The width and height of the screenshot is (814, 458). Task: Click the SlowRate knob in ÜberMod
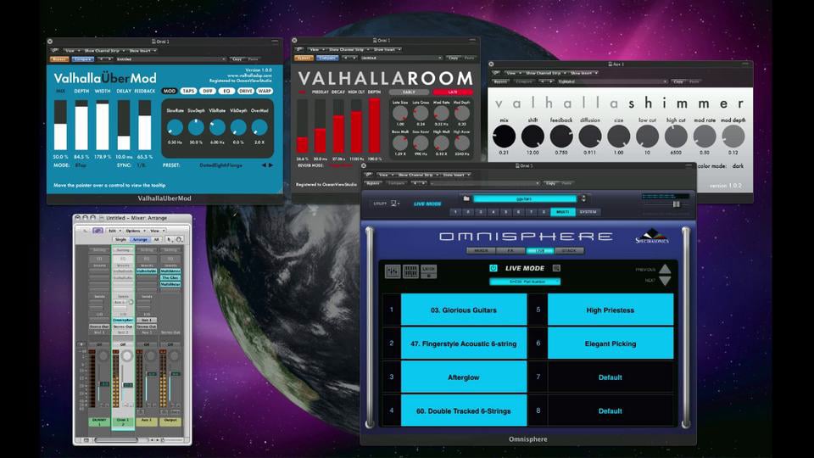coord(175,127)
